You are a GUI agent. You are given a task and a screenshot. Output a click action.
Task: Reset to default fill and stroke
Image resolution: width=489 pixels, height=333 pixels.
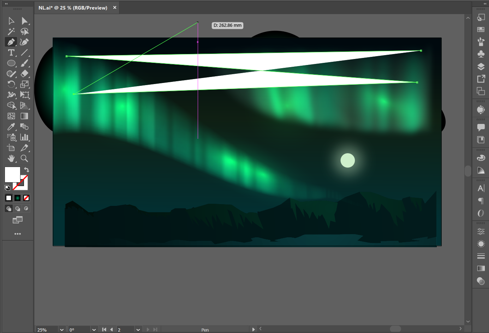[7, 188]
